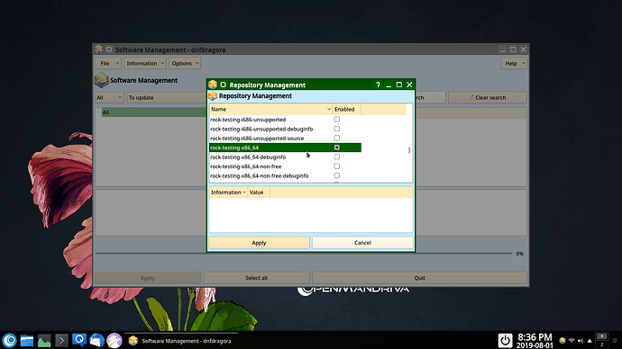Sort by Information column header
This screenshot has width=622, height=349.
click(x=228, y=192)
